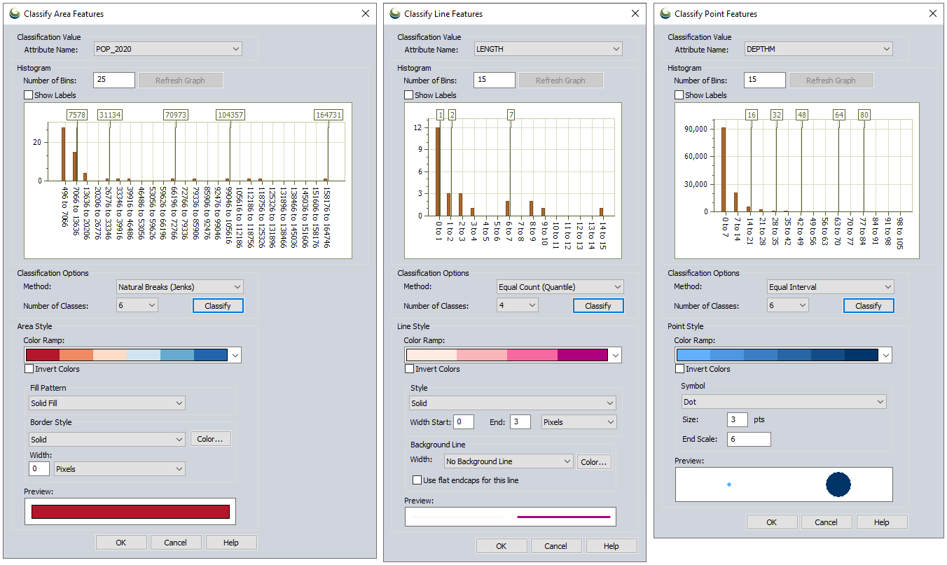Open the POP_2020 attribute name dropdown

pyautogui.click(x=168, y=49)
